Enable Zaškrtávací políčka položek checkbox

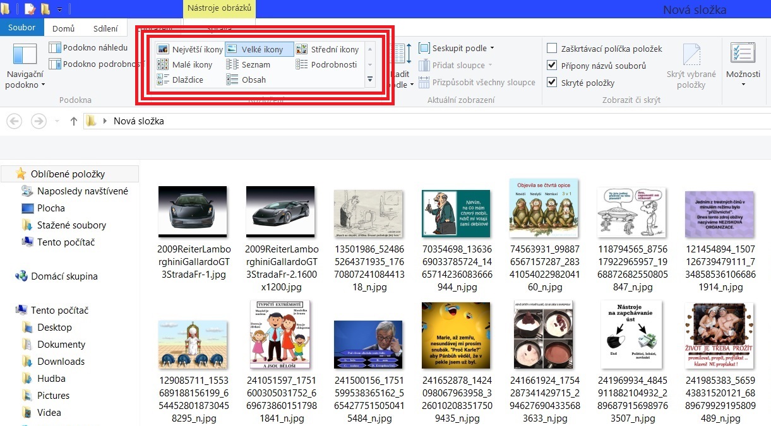click(552, 49)
